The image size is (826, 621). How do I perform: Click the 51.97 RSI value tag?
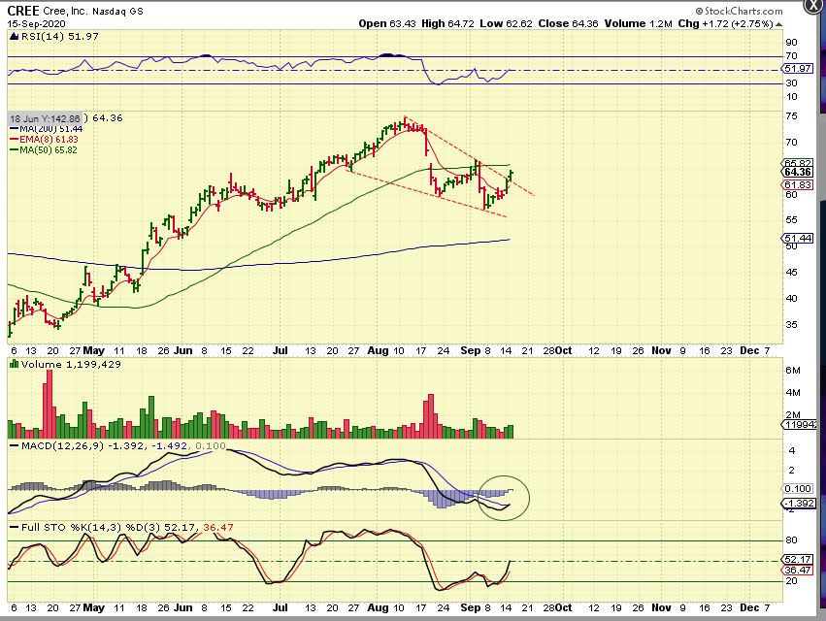(797, 69)
